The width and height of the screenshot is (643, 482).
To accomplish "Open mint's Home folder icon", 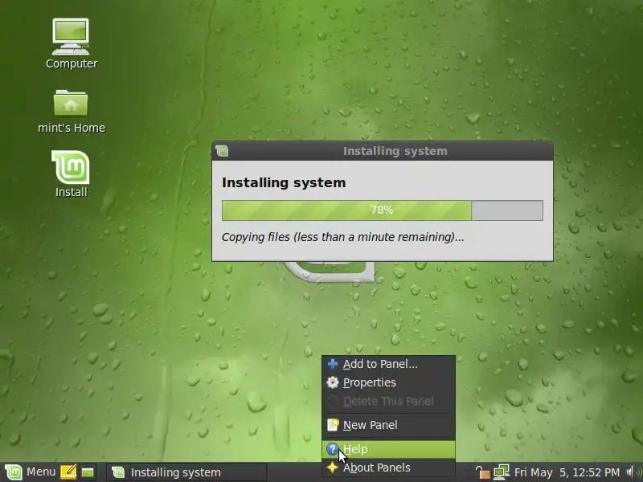I will coord(71,111).
